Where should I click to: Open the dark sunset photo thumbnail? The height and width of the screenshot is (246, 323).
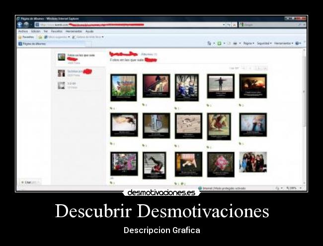click(253, 86)
